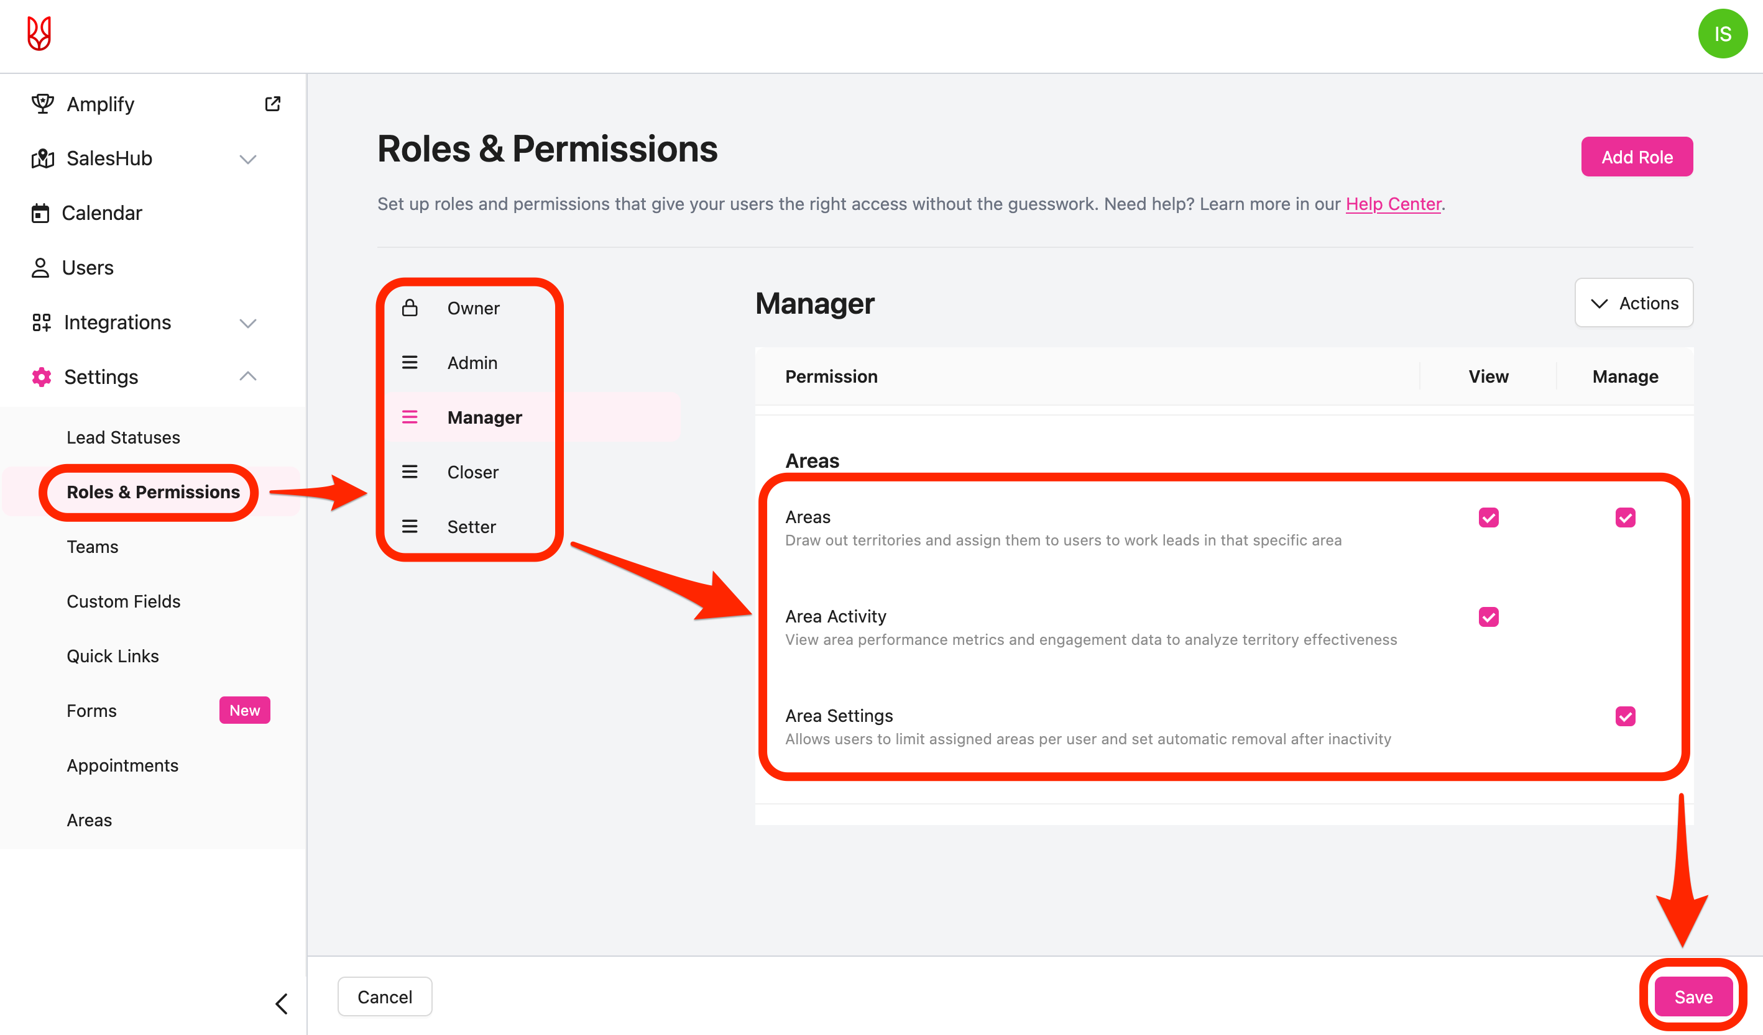Click the Add Role button
This screenshot has height=1035, width=1763.
(1636, 157)
